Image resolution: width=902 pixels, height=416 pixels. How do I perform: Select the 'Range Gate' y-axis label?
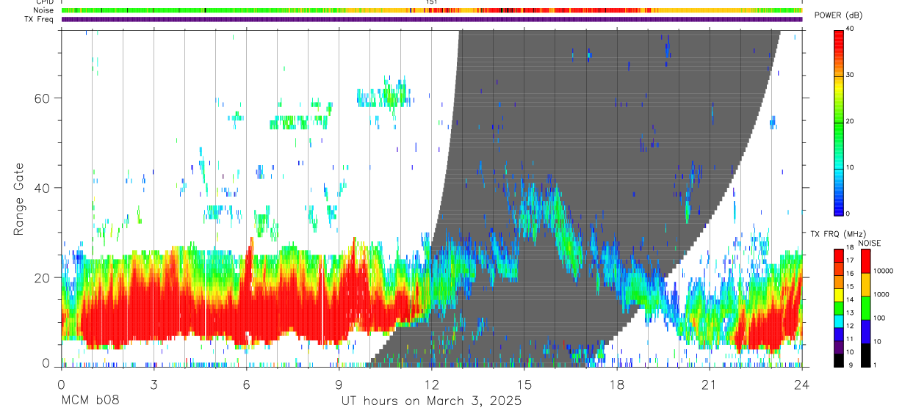(18, 200)
